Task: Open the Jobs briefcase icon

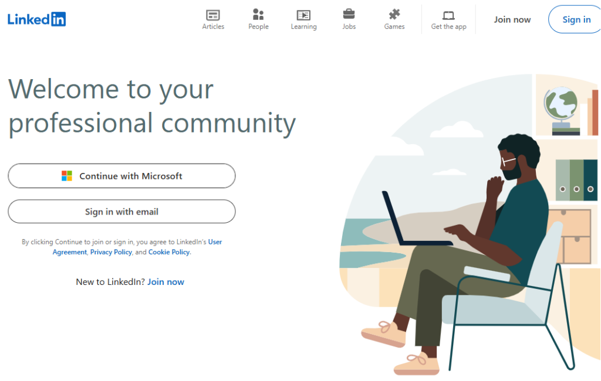Action: tap(349, 14)
